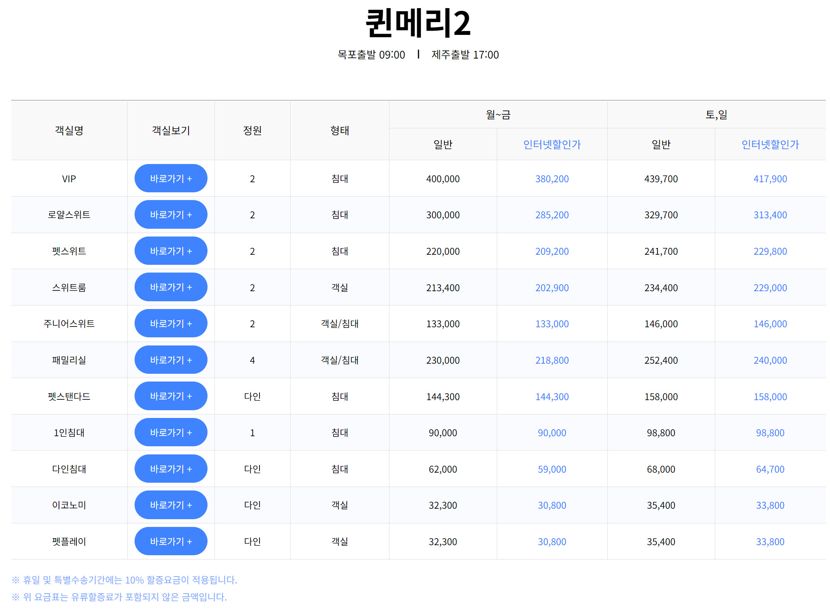Click the 퀸메리2 page title
The height and width of the screenshot is (613, 830).
(418, 23)
